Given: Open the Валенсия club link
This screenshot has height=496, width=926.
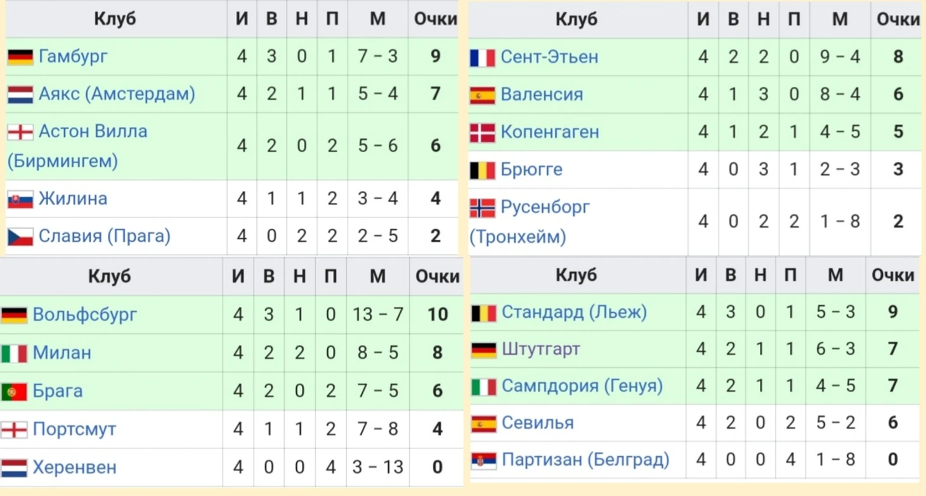Looking at the screenshot, I should click(541, 95).
